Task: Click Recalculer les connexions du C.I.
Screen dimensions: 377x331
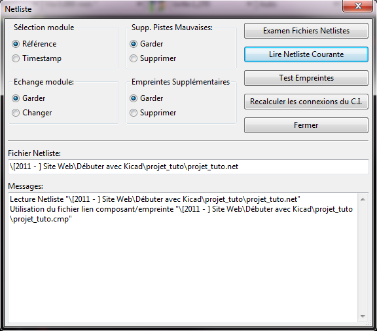Action: click(306, 102)
